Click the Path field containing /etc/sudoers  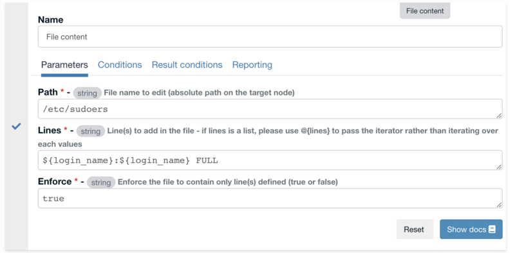270,109
